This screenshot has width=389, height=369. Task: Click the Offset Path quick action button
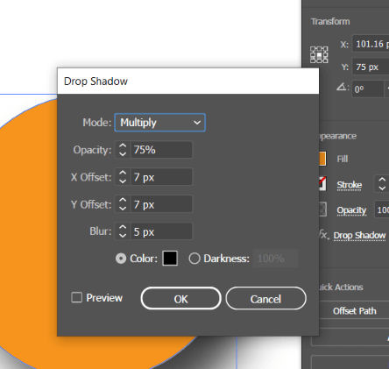click(354, 310)
